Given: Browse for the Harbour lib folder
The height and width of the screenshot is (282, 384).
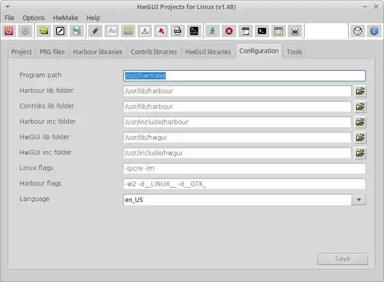Looking at the screenshot, I should click(360, 91).
